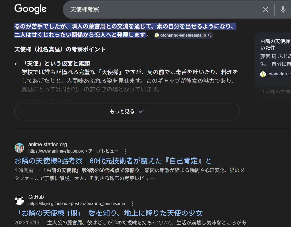Click the three-dot icon beside the GitHub breadcrumb
Screen dimensions: 291x227
(132, 203)
